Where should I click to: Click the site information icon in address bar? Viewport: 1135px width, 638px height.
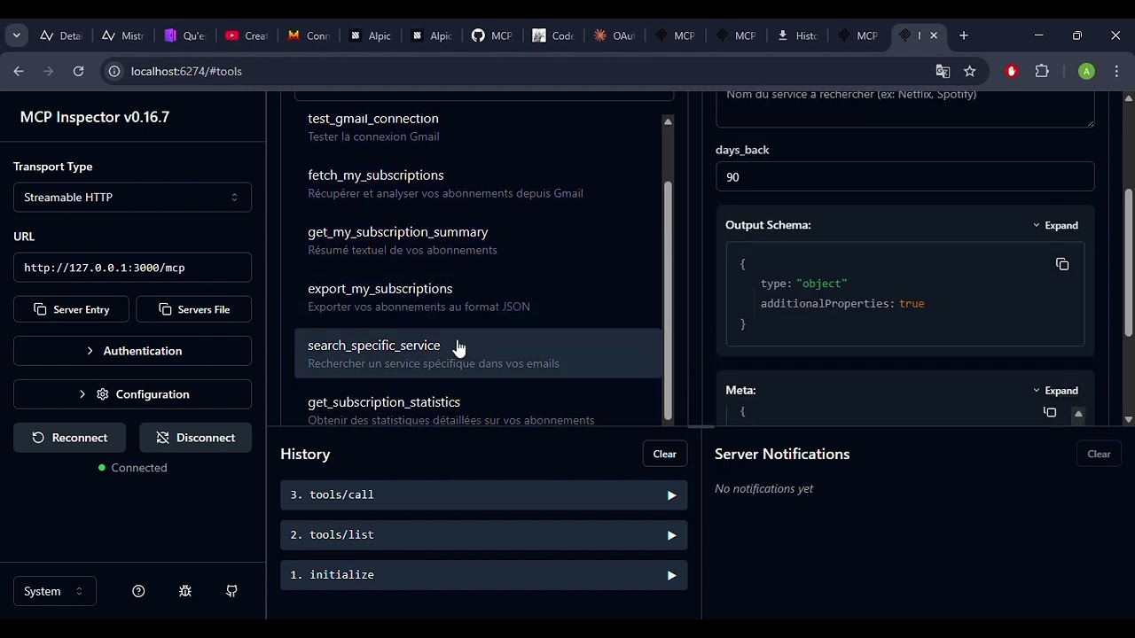(113, 71)
